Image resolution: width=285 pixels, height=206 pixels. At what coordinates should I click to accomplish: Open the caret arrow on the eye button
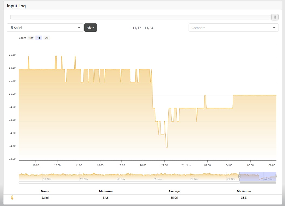coord(93,28)
